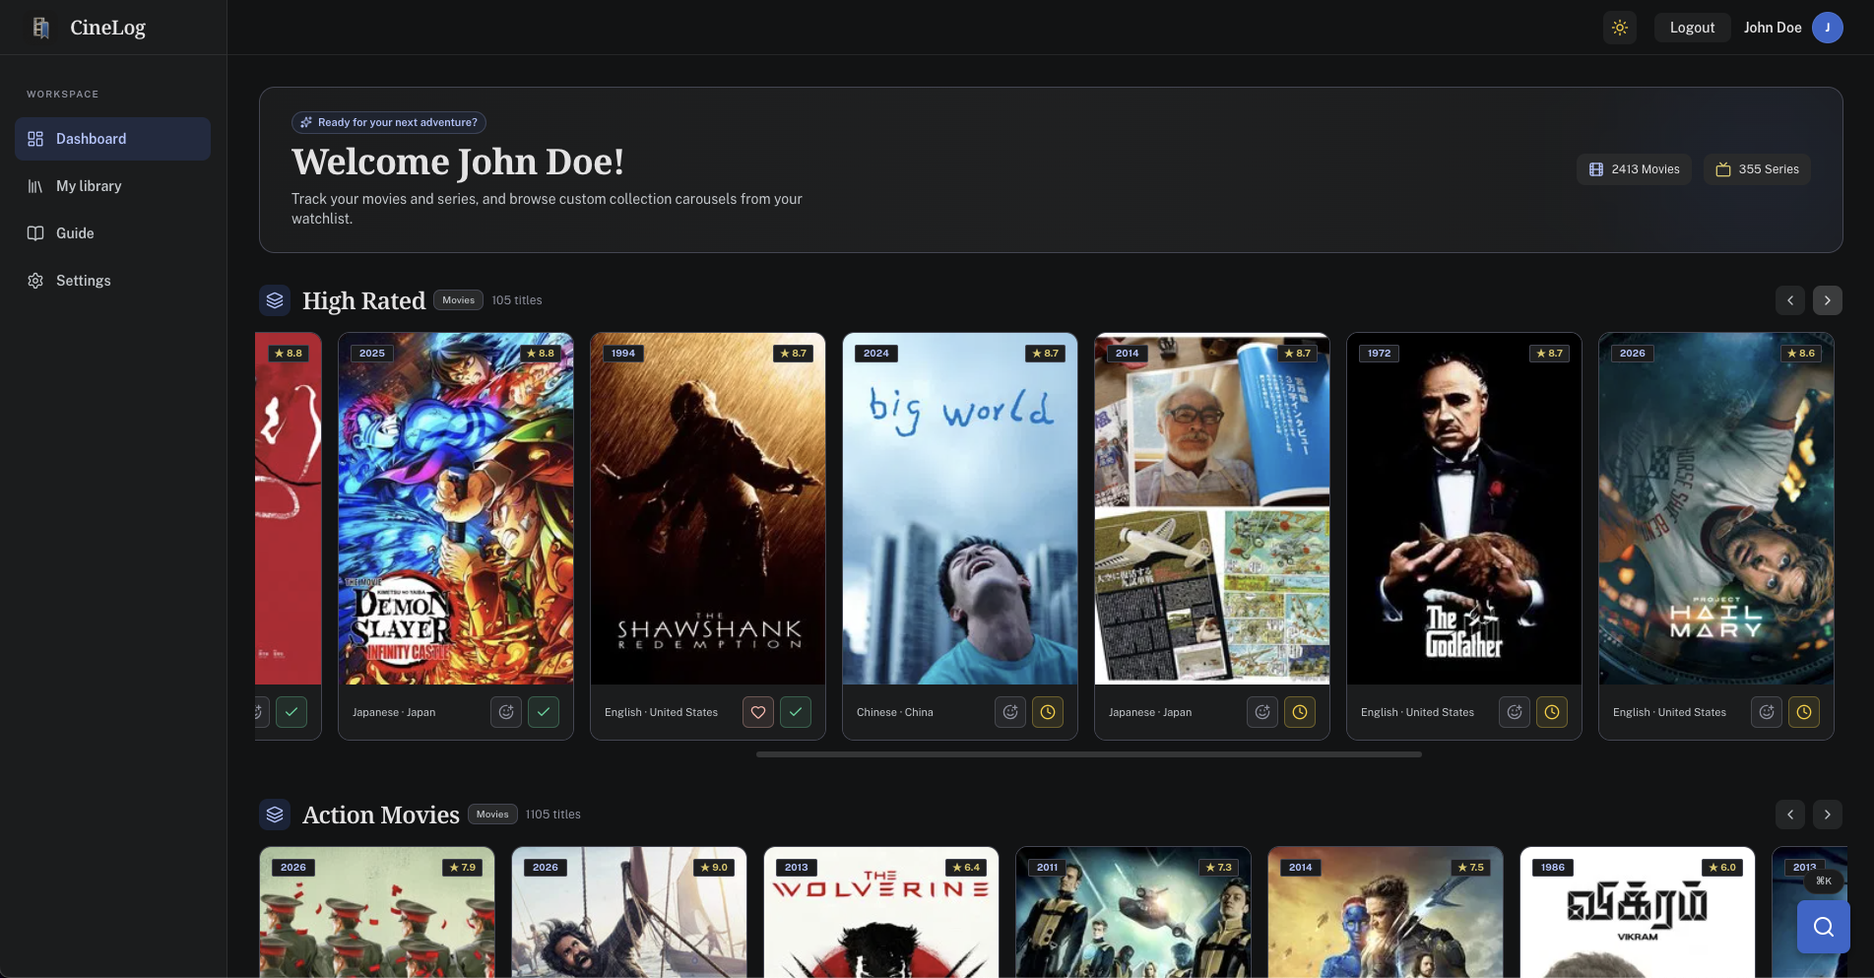
Task: Open the Guide page
Action: coord(112,233)
